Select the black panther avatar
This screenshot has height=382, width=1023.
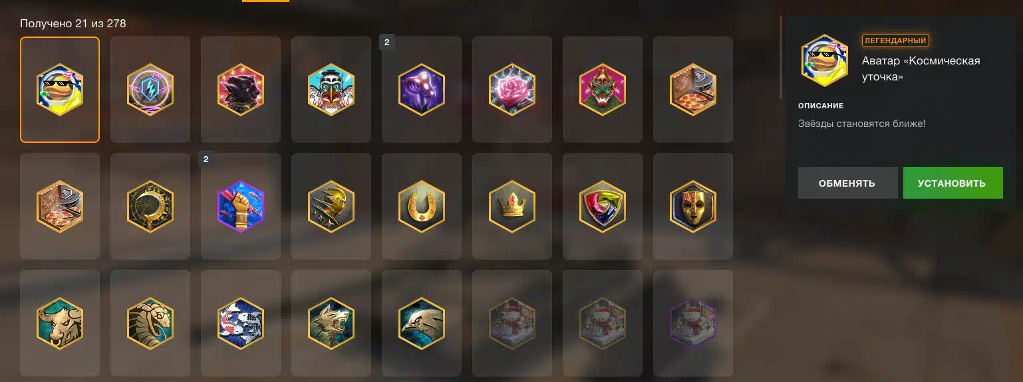(x=241, y=90)
